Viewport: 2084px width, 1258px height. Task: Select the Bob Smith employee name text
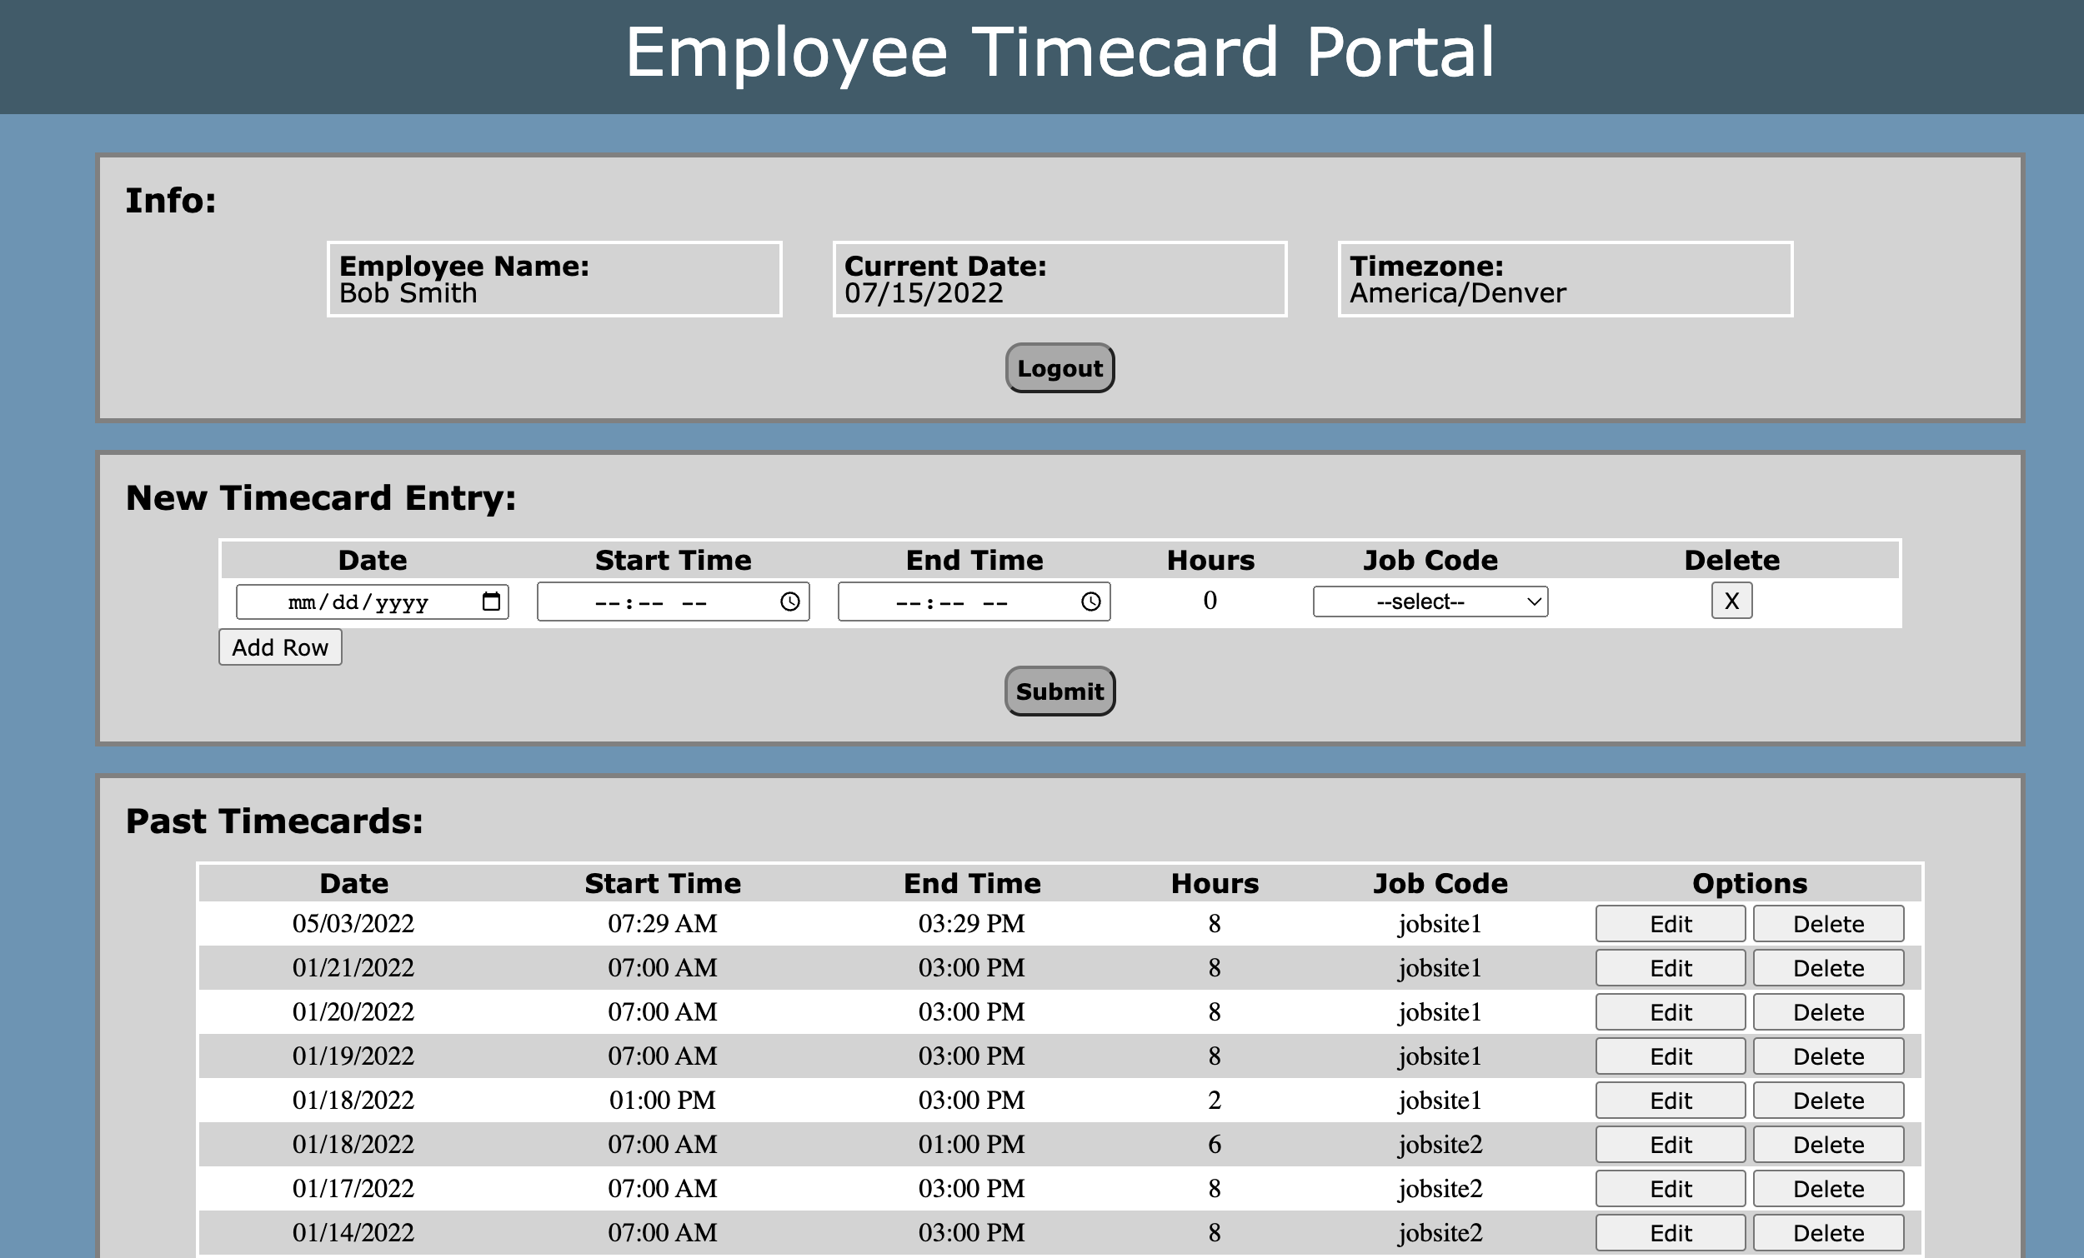408,293
